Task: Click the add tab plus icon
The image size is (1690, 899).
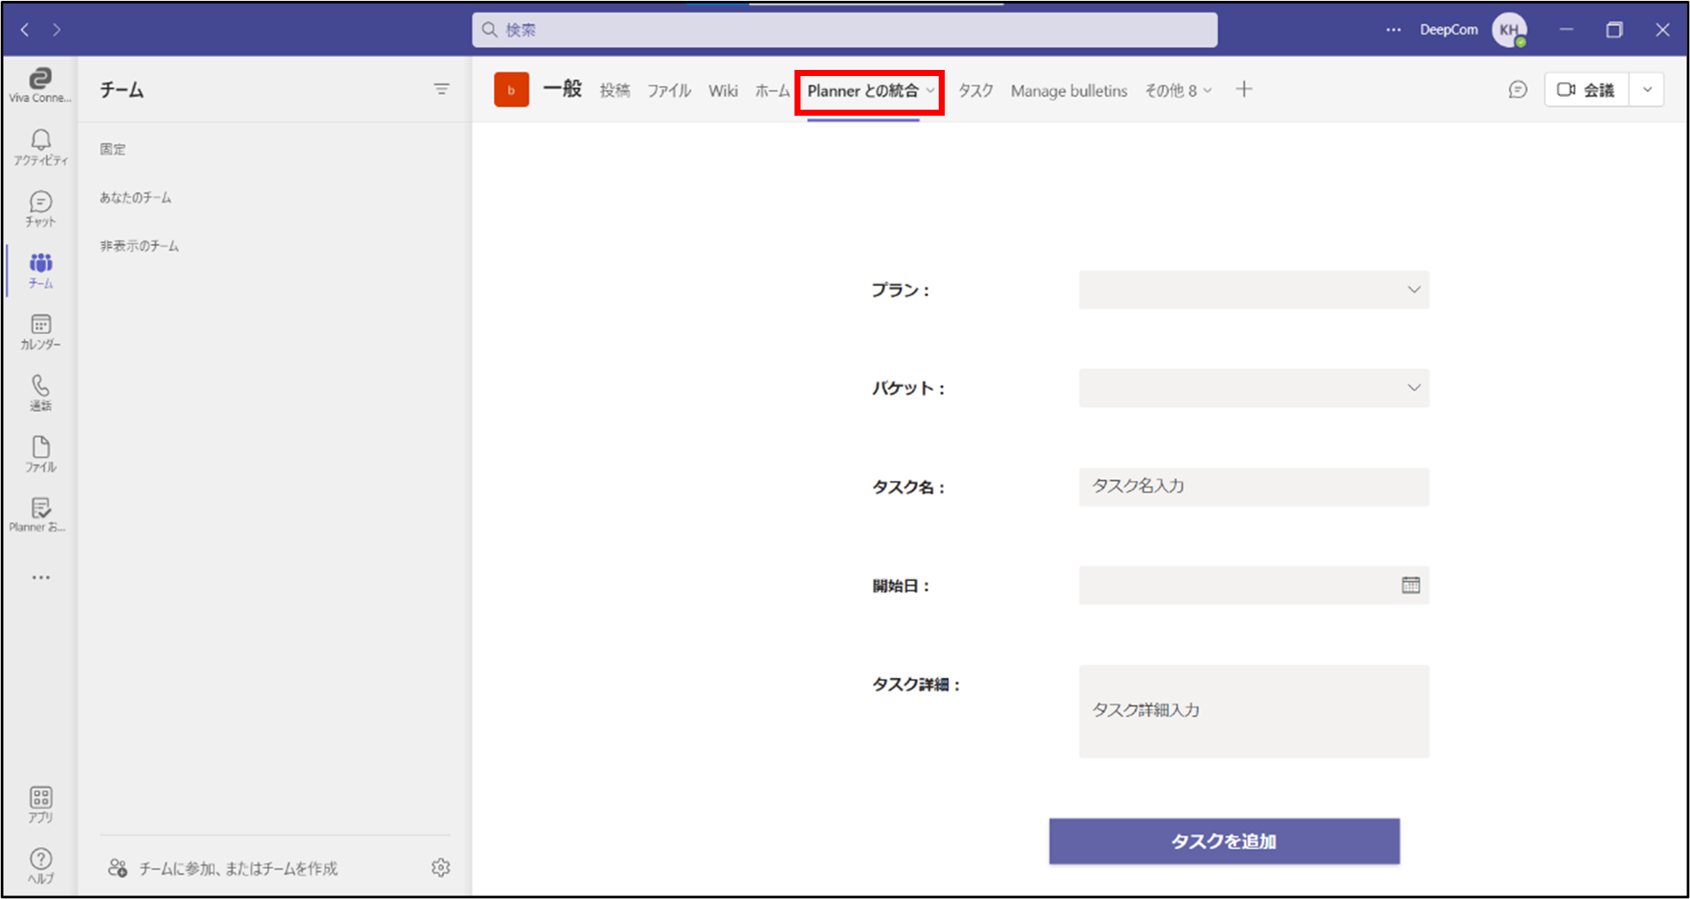Action: [1244, 89]
